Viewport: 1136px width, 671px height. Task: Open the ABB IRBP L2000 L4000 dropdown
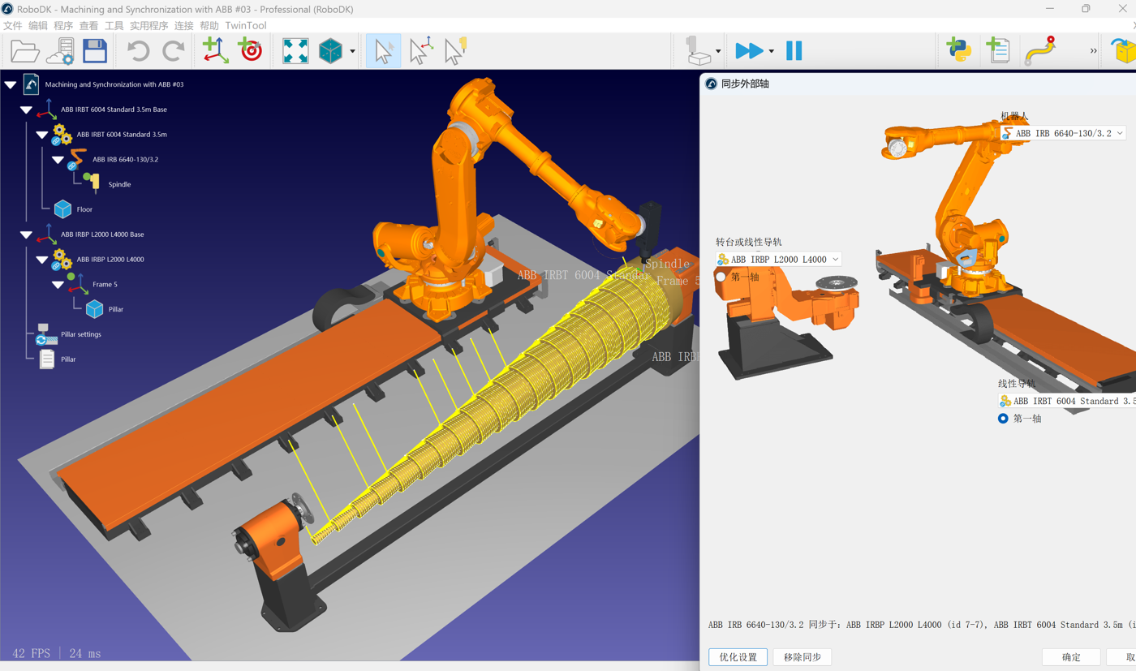(x=778, y=260)
